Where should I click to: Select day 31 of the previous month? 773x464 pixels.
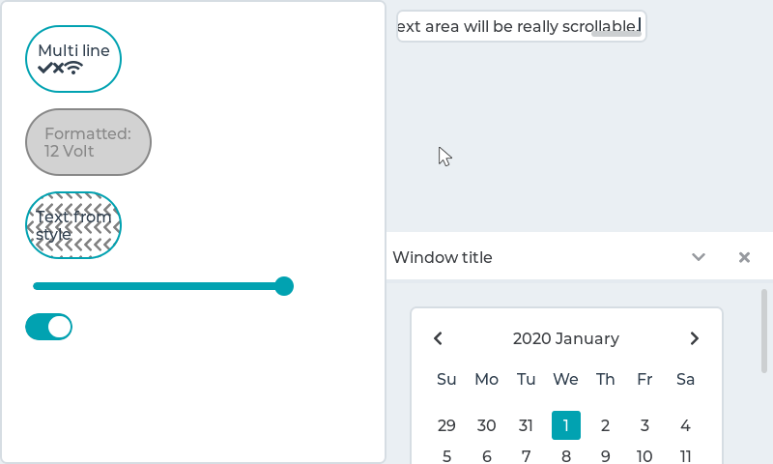(x=526, y=425)
